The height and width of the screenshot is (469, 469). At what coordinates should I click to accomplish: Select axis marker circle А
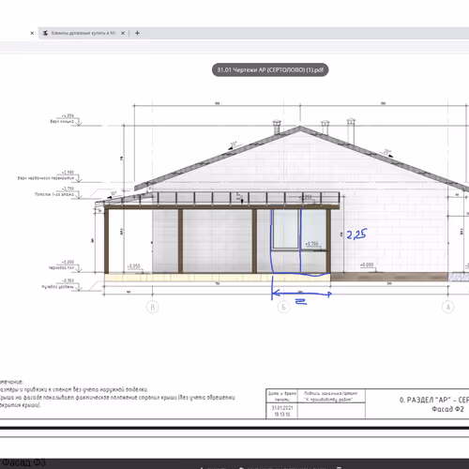pos(448,307)
